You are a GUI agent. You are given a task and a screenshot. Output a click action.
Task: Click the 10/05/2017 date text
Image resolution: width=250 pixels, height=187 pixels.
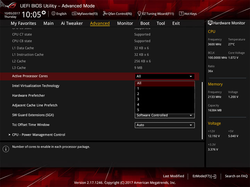pos(12,13)
